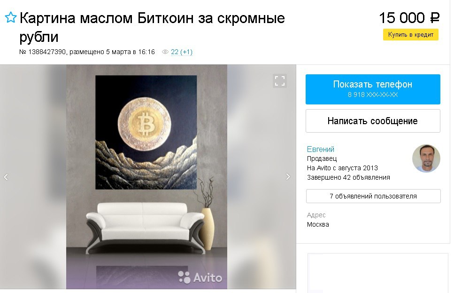Click the eye views counter icon
The height and width of the screenshot is (293, 454).
click(x=165, y=52)
